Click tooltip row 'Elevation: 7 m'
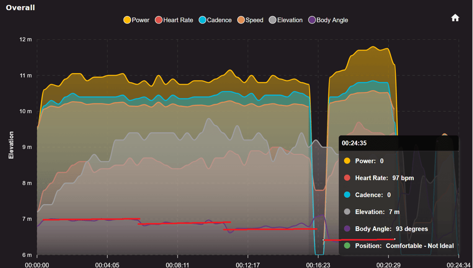 pyautogui.click(x=372, y=212)
